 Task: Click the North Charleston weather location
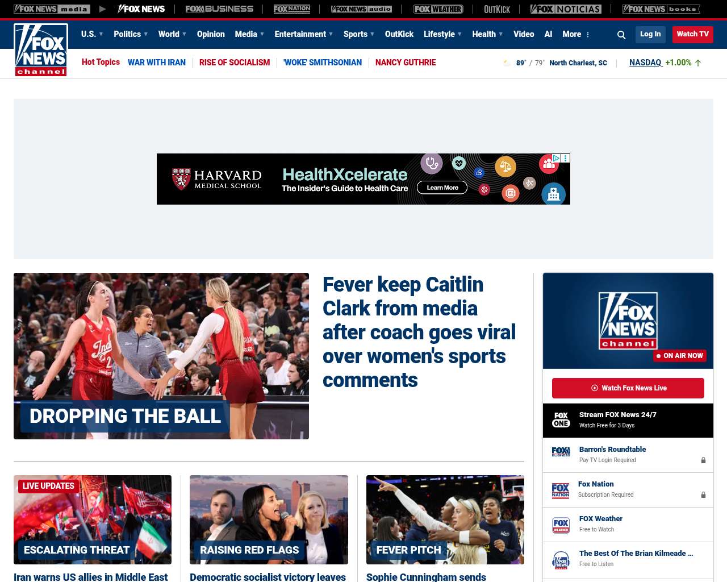coord(578,63)
